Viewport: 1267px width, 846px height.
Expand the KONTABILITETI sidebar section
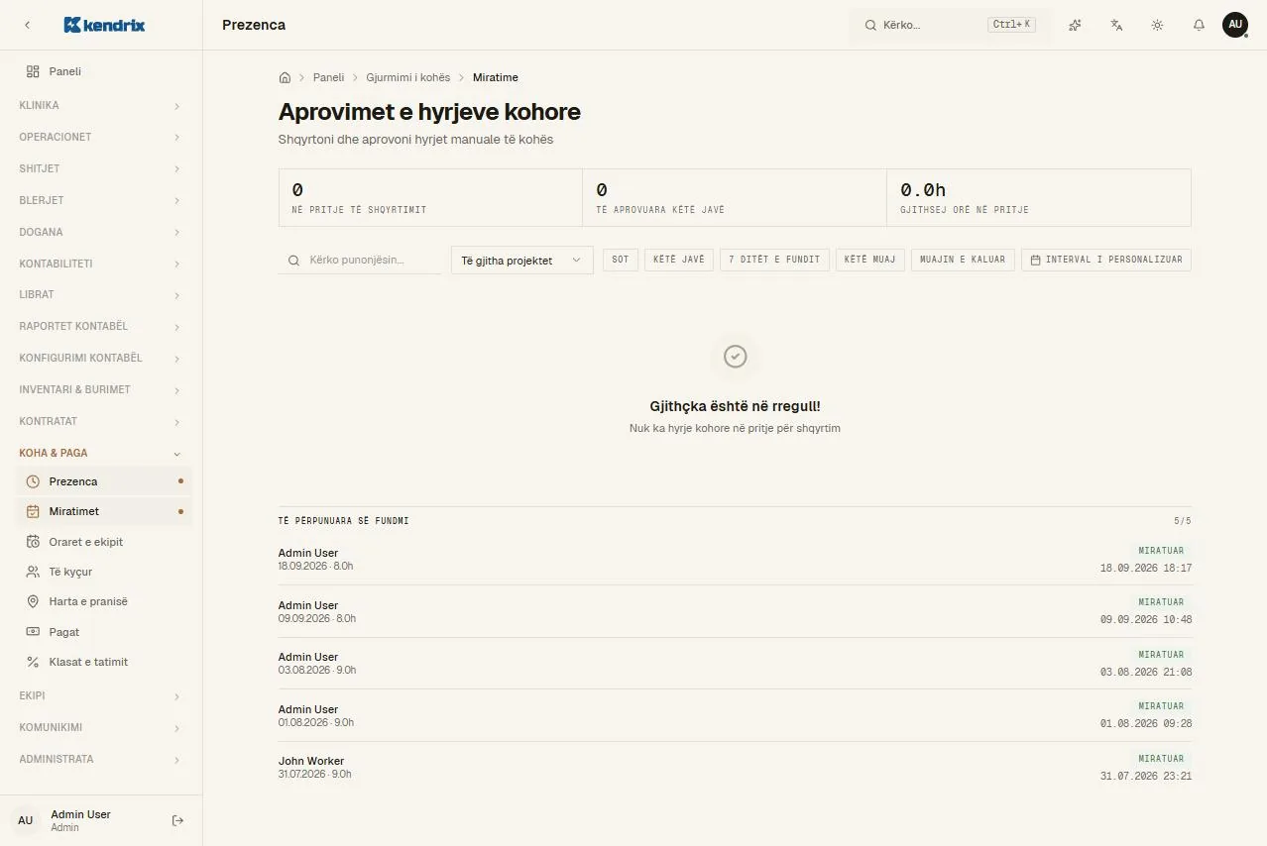coord(101,264)
